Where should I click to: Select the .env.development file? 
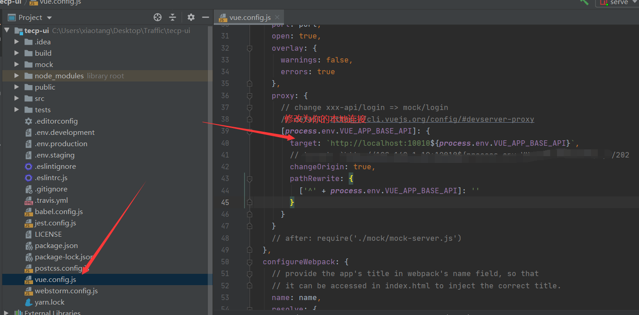pyautogui.click(x=65, y=132)
